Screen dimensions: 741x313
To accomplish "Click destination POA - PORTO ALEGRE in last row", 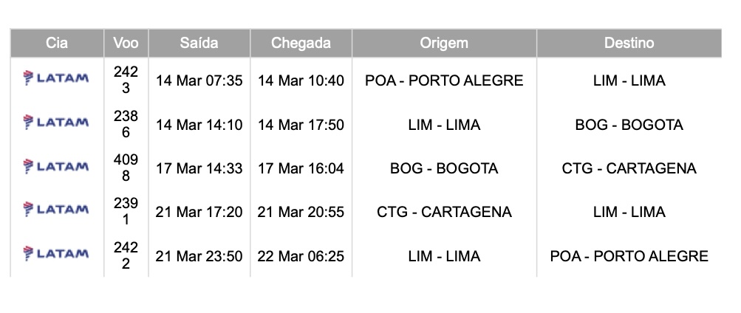I will point(629,256).
